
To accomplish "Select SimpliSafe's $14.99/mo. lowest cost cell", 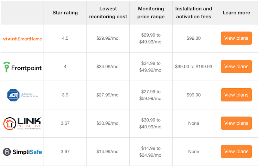I will point(108,152).
